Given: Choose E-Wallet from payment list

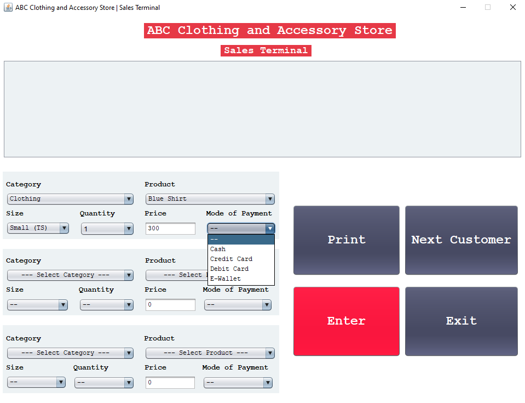Looking at the screenshot, I should (241, 279).
